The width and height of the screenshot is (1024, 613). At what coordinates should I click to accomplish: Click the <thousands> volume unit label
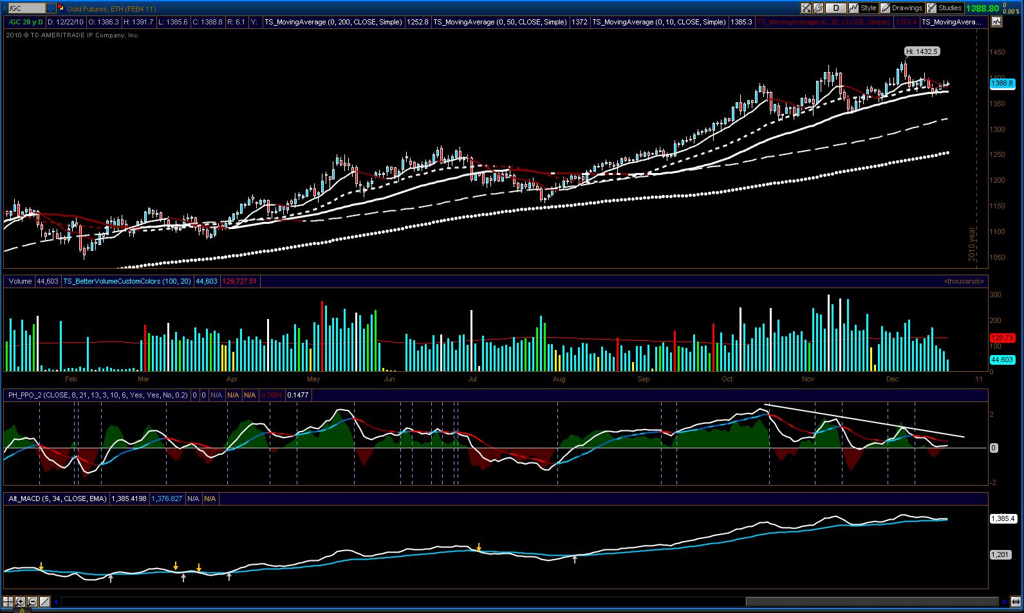click(x=964, y=281)
